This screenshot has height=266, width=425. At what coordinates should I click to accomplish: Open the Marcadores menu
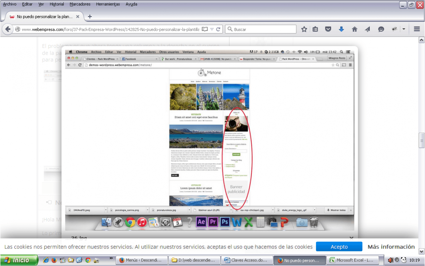(x=80, y=4)
